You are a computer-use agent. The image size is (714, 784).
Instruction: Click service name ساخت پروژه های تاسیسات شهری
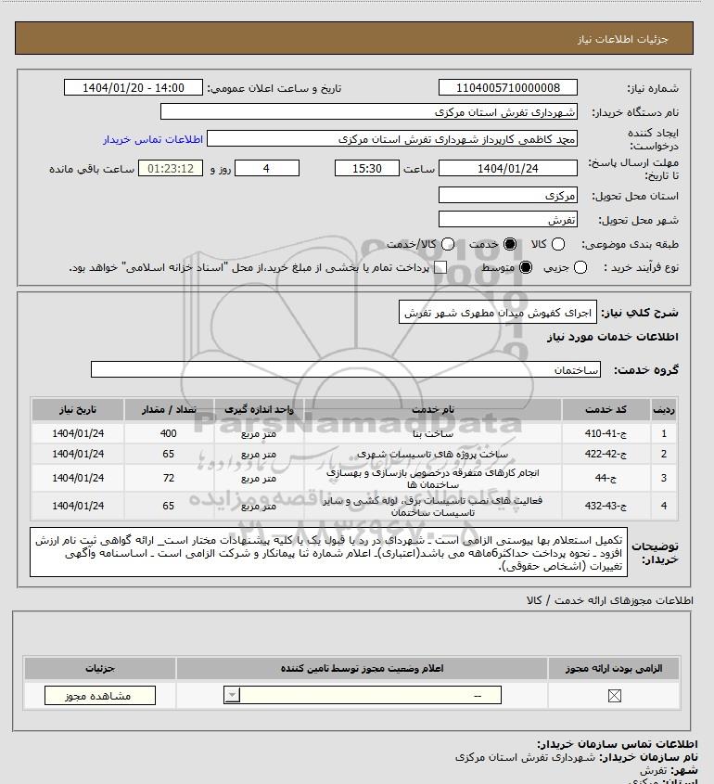(433, 454)
